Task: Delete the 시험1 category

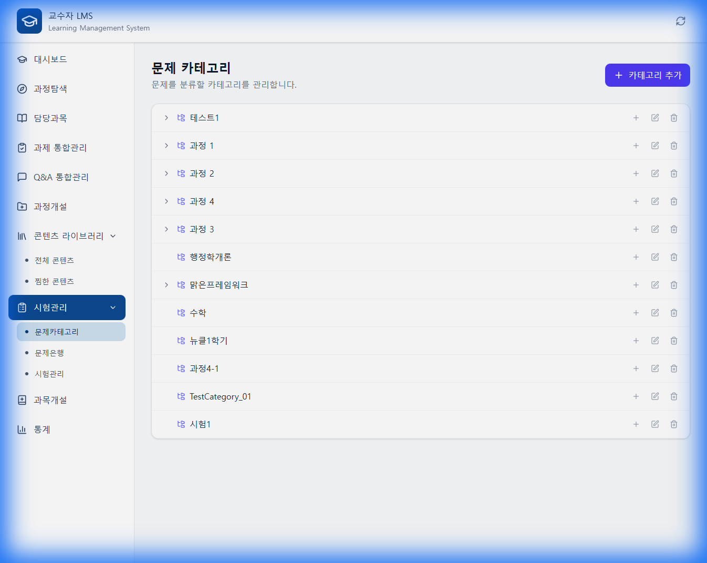Action: tap(673, 424)
